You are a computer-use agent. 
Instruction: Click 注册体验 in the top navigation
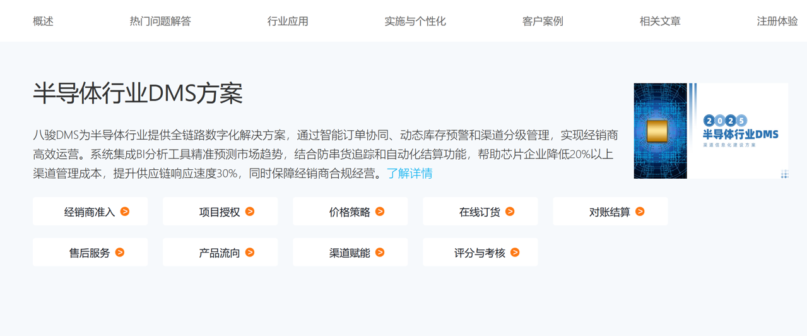coord(777,21)
